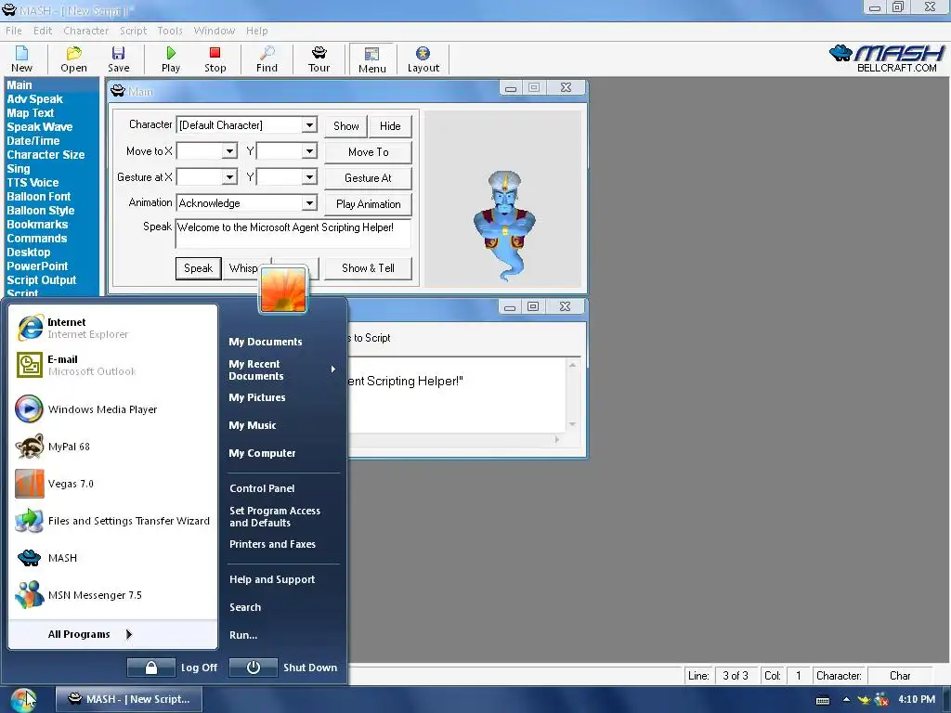Expand the Character dropdown

(x=309, y=125)
